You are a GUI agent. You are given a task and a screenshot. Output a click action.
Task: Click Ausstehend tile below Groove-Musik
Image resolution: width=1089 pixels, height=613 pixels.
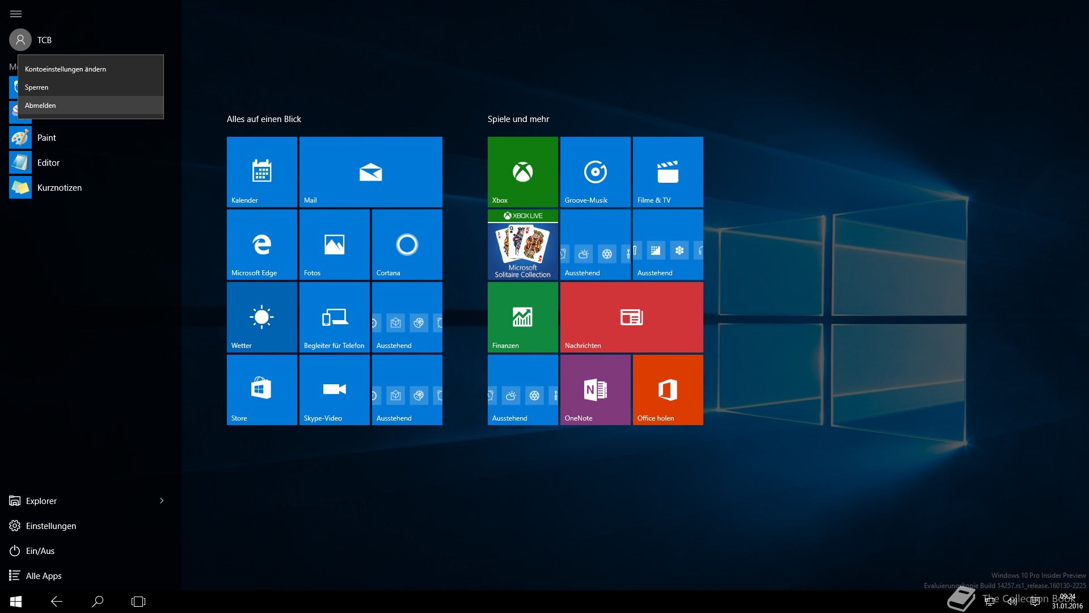(596, 245)
